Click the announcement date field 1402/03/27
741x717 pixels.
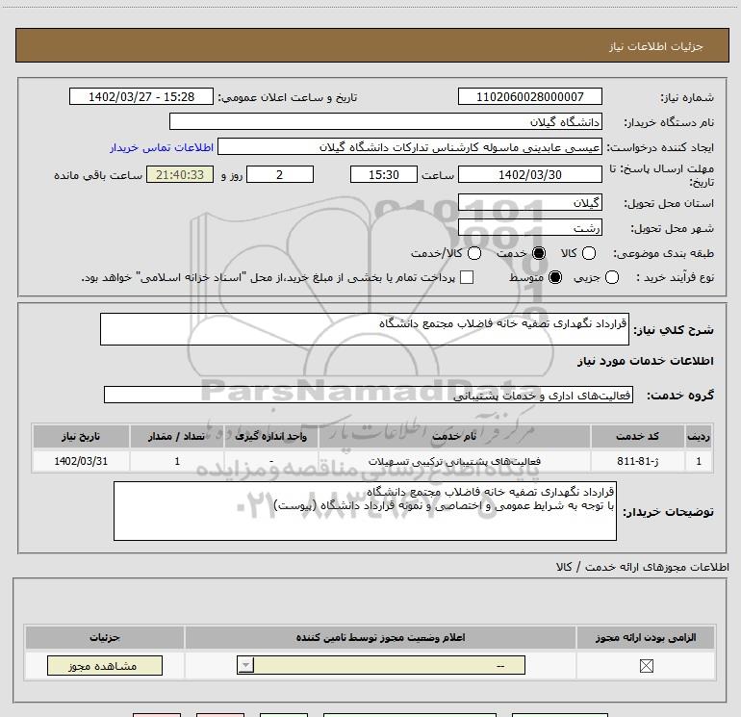pyautogui.click(x=141, y=97)
